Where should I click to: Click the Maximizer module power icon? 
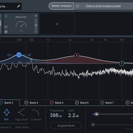pyautogui.click(x=6, y=16)
